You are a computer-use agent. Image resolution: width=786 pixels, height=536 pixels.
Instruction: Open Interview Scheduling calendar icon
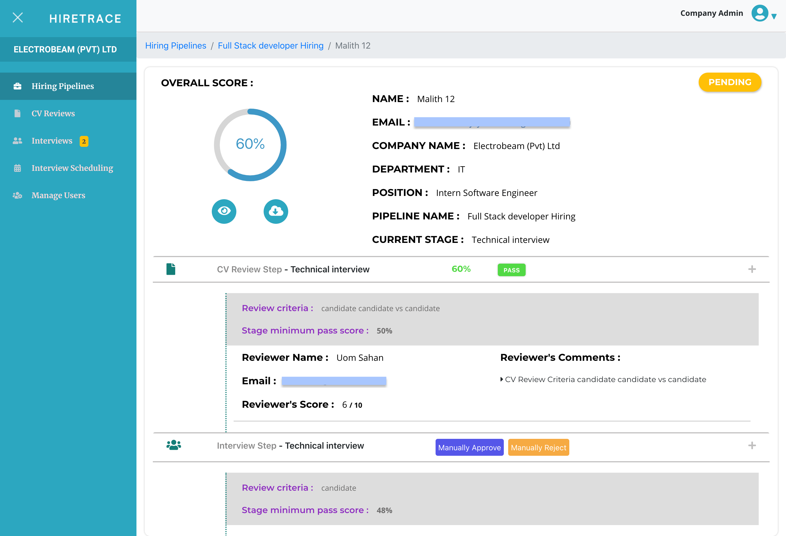tap(17, 168)
